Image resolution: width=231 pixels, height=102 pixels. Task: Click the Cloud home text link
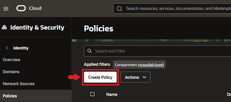[35, 8]
